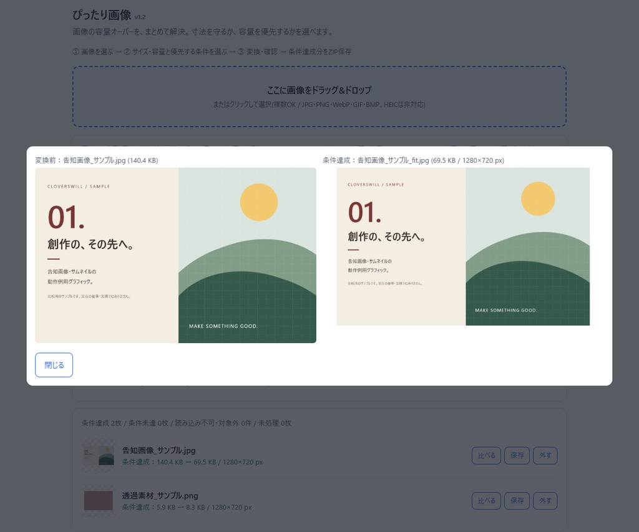
Task: Click the 保存 button for 告知画像_サンプル.jpg
Action: point(517,455)
